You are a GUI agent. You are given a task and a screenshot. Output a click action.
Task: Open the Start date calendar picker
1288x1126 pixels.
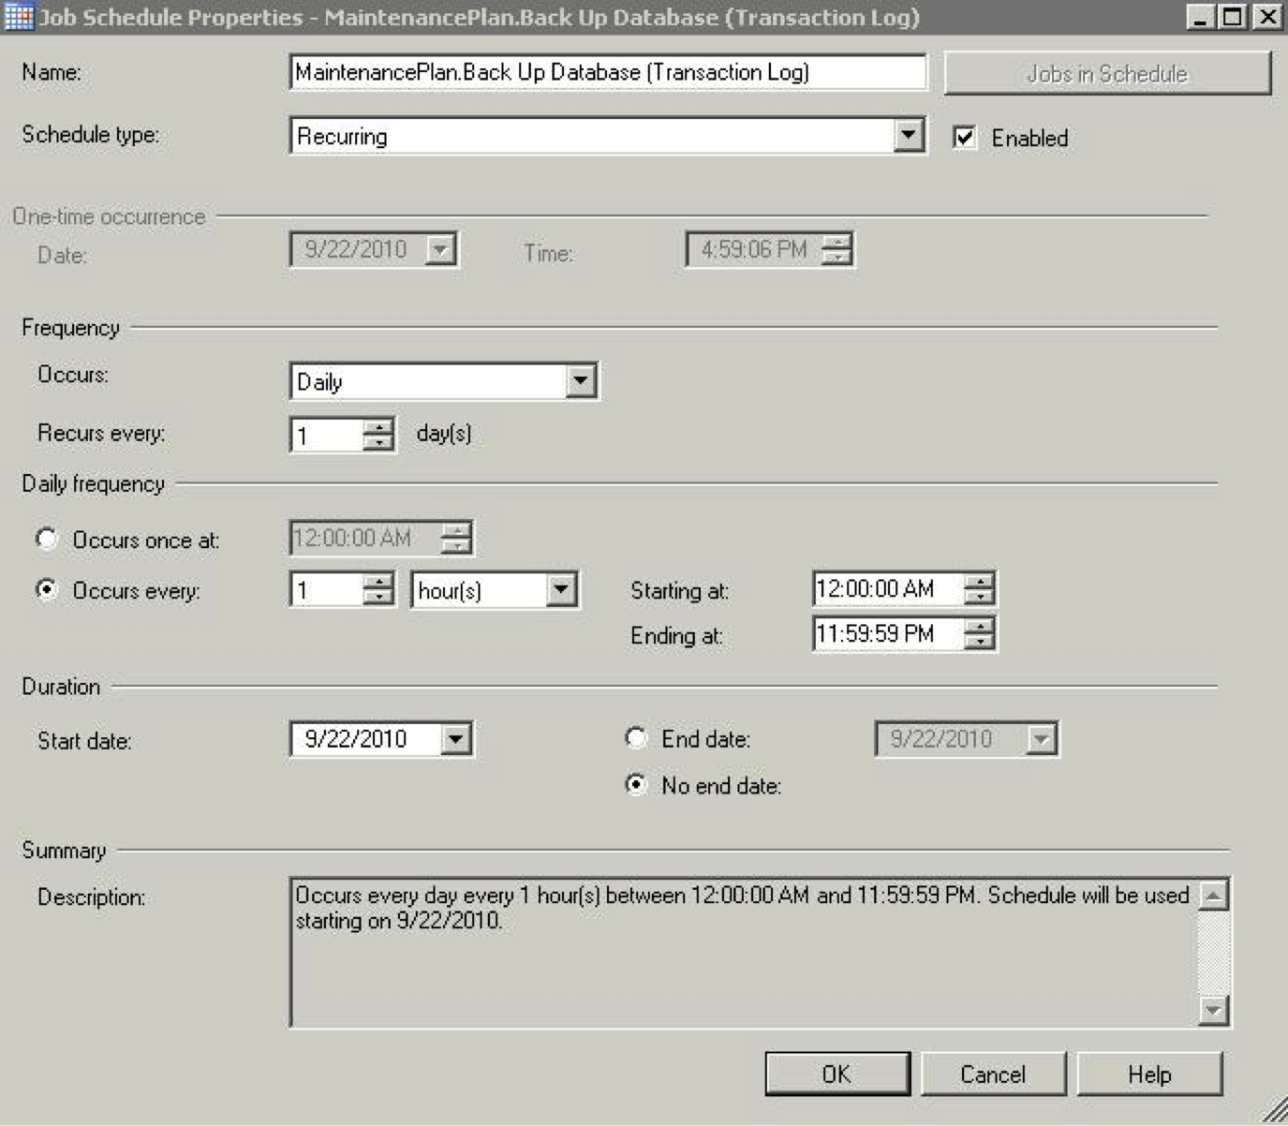(455, 739)
